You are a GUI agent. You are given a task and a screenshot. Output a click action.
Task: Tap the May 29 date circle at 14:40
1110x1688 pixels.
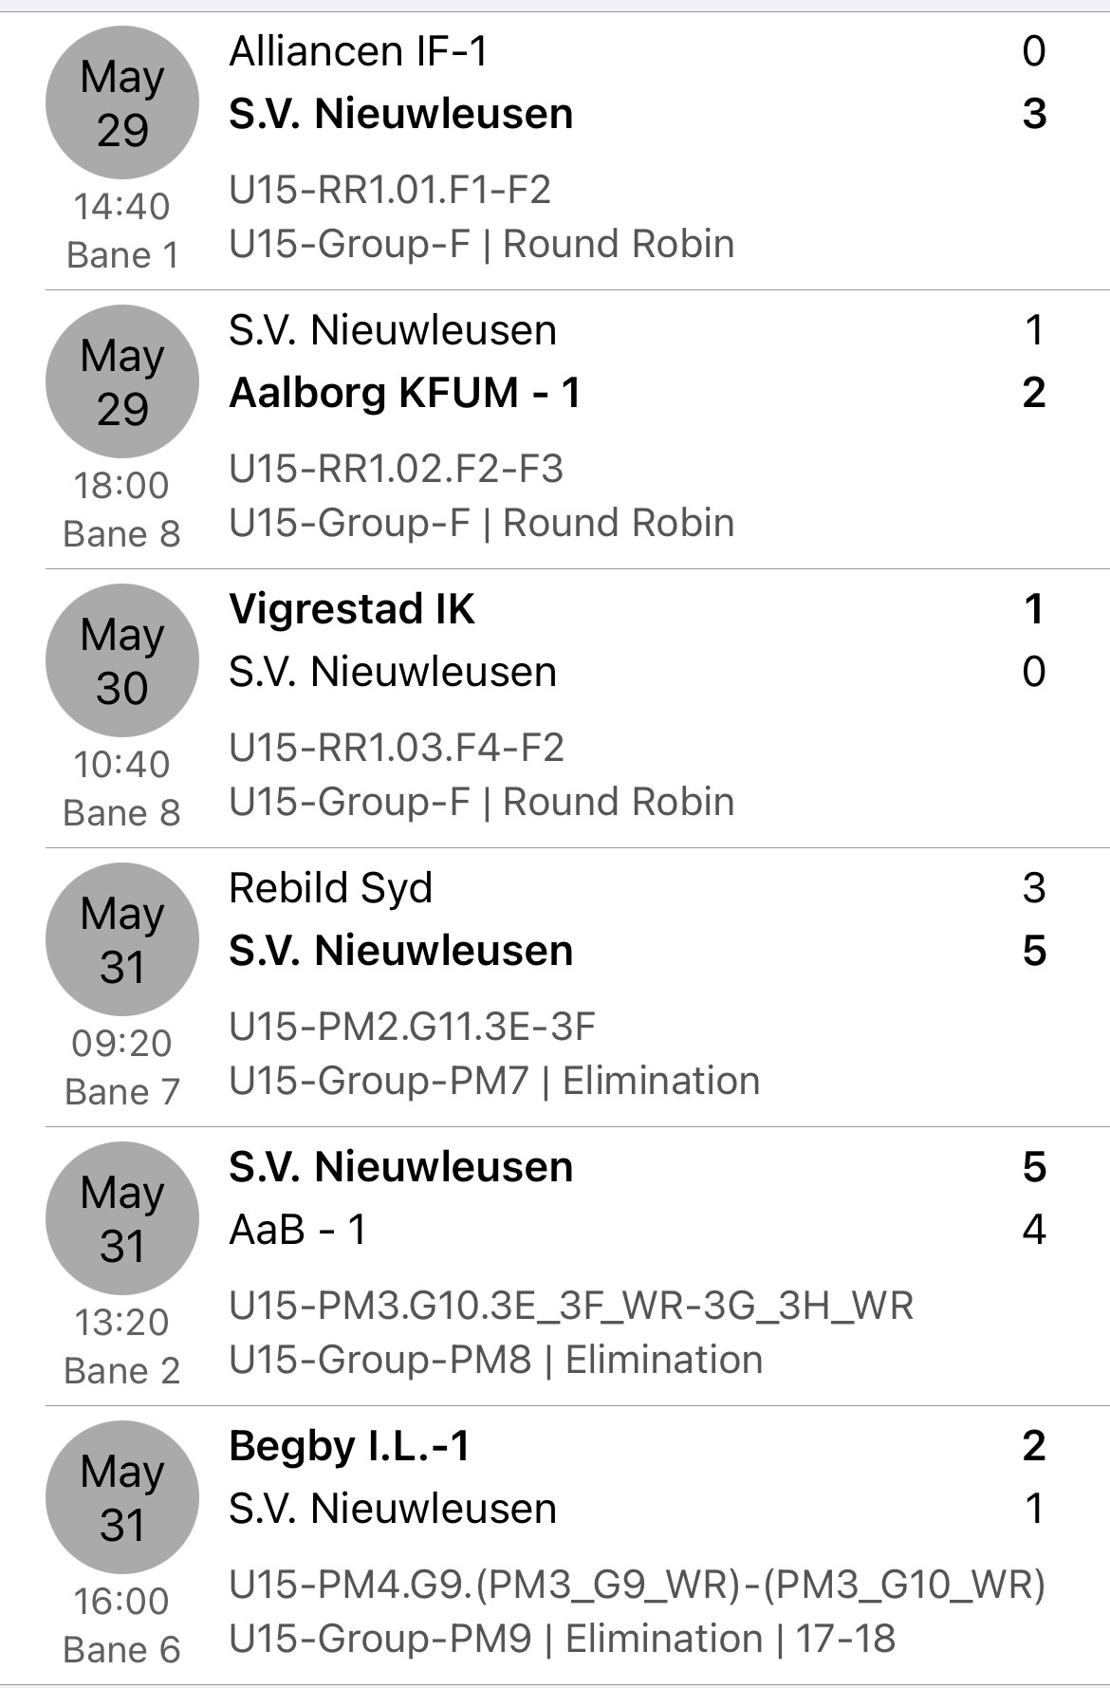[122, 102]
